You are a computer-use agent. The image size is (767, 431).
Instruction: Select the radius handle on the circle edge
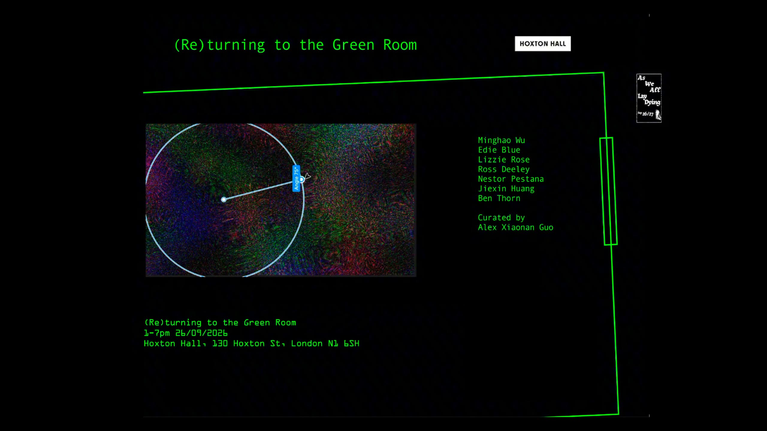[x=302, y=179]
